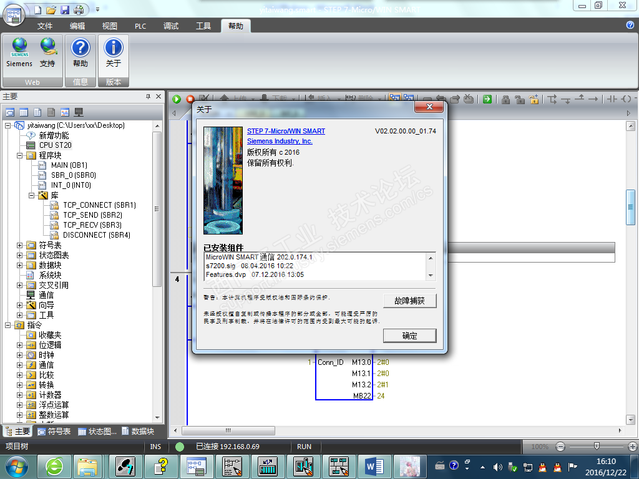Click the 确定 button in About dialog
639x479 pixels.
point(409,336)
